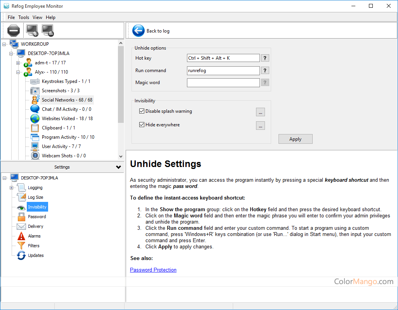Toggle the Disable splash warning checkbox
398x310 pixels.
click(142, 111)
